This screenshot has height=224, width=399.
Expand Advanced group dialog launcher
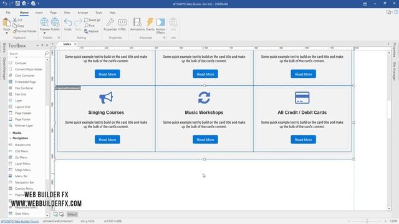pos(165,37)
